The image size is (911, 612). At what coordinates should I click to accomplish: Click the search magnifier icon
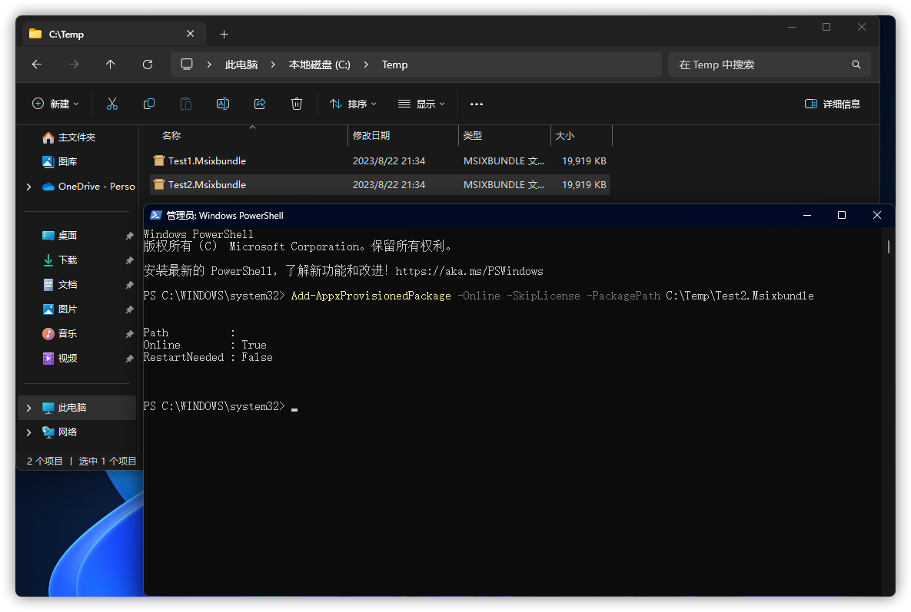point(856,65)
